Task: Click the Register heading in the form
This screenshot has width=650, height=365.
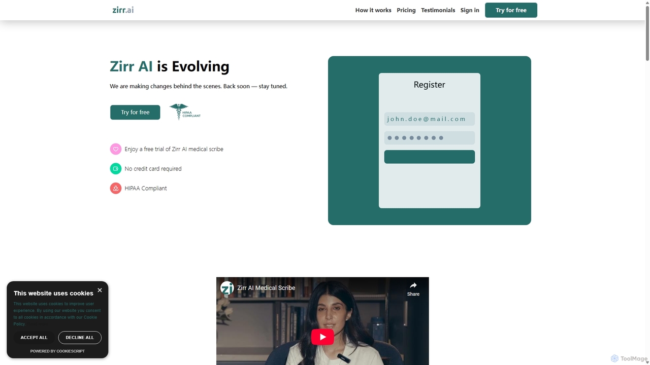Action: (x=430, y=85)
